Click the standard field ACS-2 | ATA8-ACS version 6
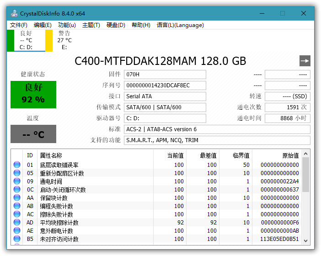321x256 pixels. [x=217, y=129]
